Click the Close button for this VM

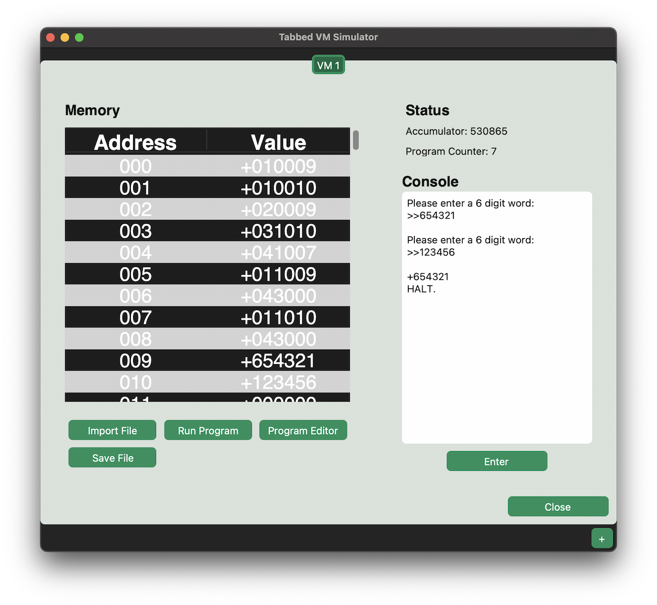point(558,506)
